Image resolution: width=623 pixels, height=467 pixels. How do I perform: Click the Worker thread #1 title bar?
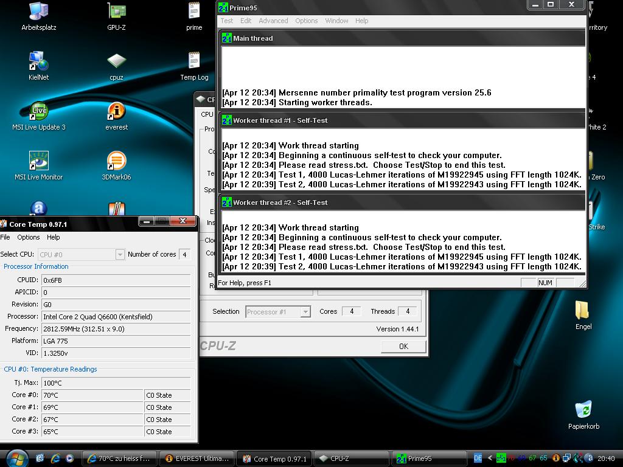(x=402, y=120)
